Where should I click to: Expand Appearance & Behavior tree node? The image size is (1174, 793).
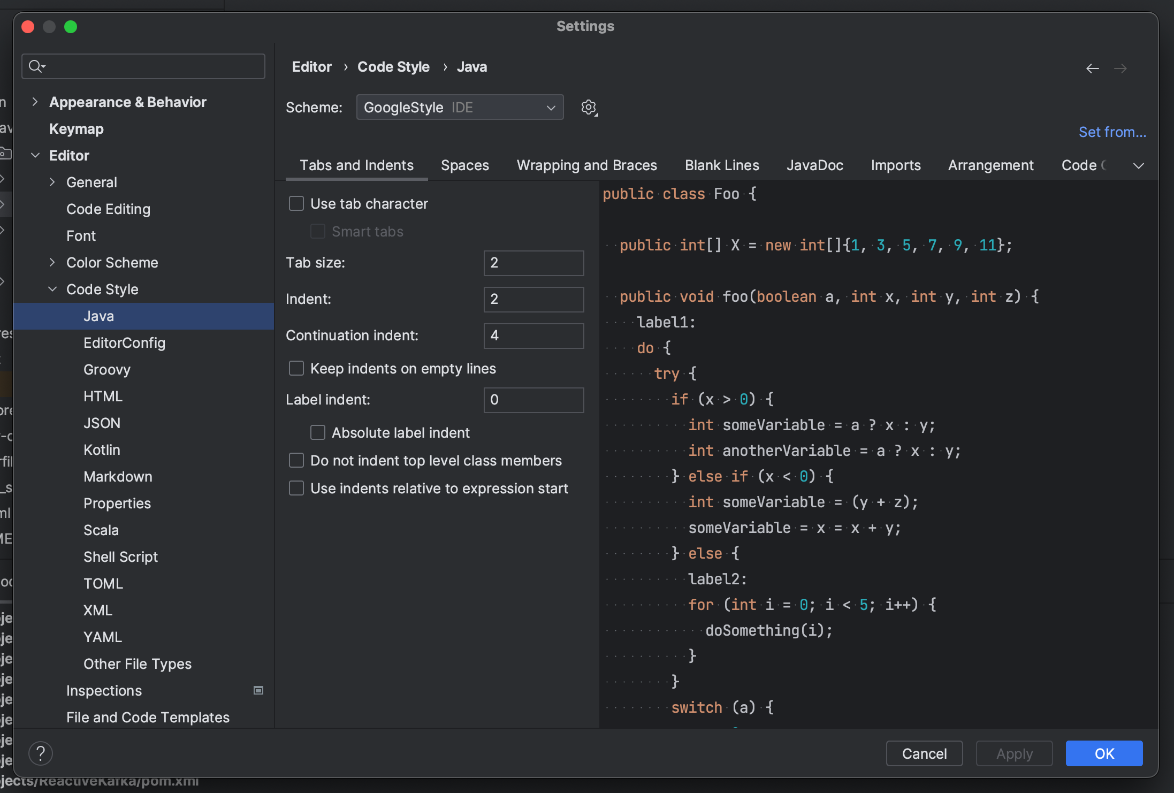35,102
